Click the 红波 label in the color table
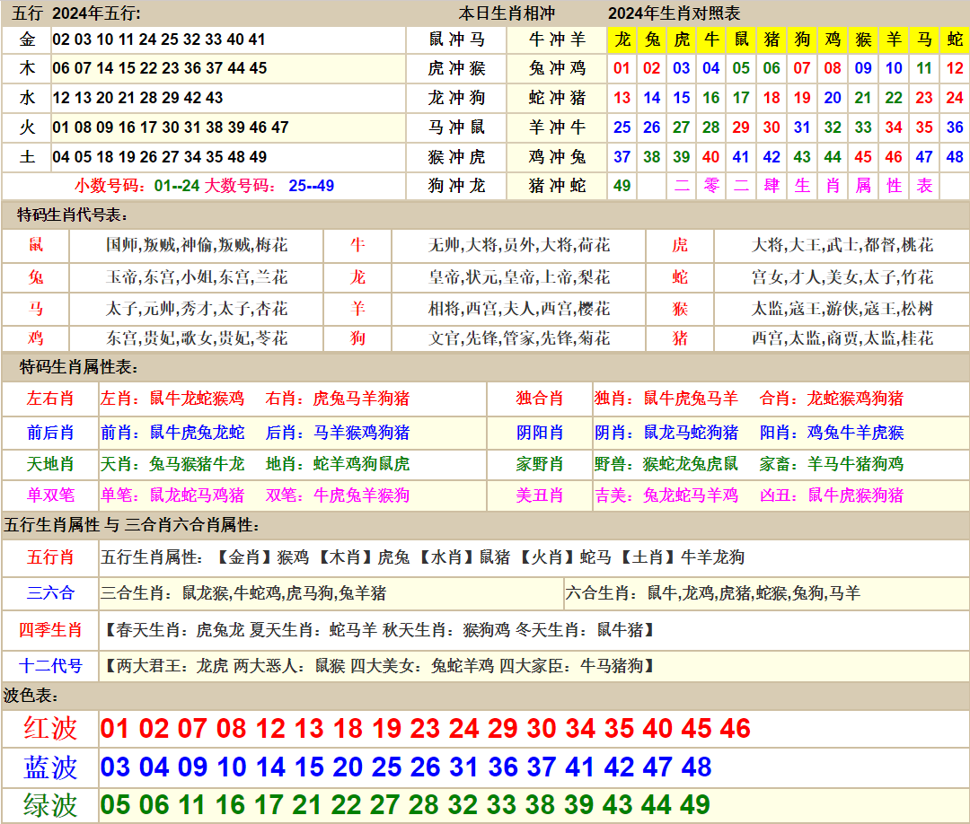The height and width of the screenshot is (824, 970). (x=50, y=728)
